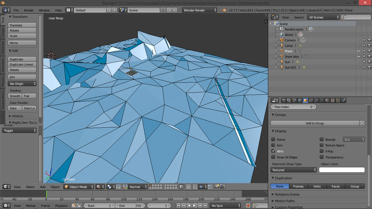
Task: Toggle automatic keyframe record button
Action: (248, 205)
